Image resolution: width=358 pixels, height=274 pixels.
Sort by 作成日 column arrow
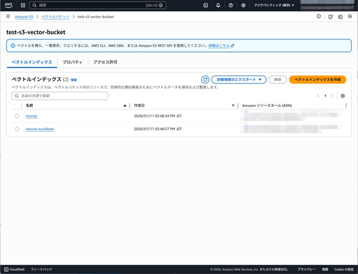point(233,106)
